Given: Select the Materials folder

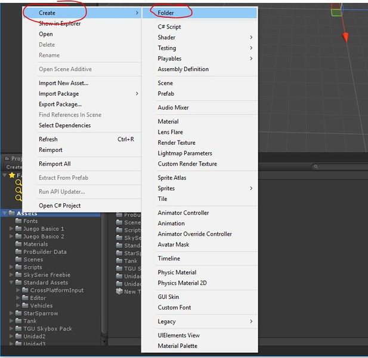Looking at the screenshot, I should coord(32,244).
